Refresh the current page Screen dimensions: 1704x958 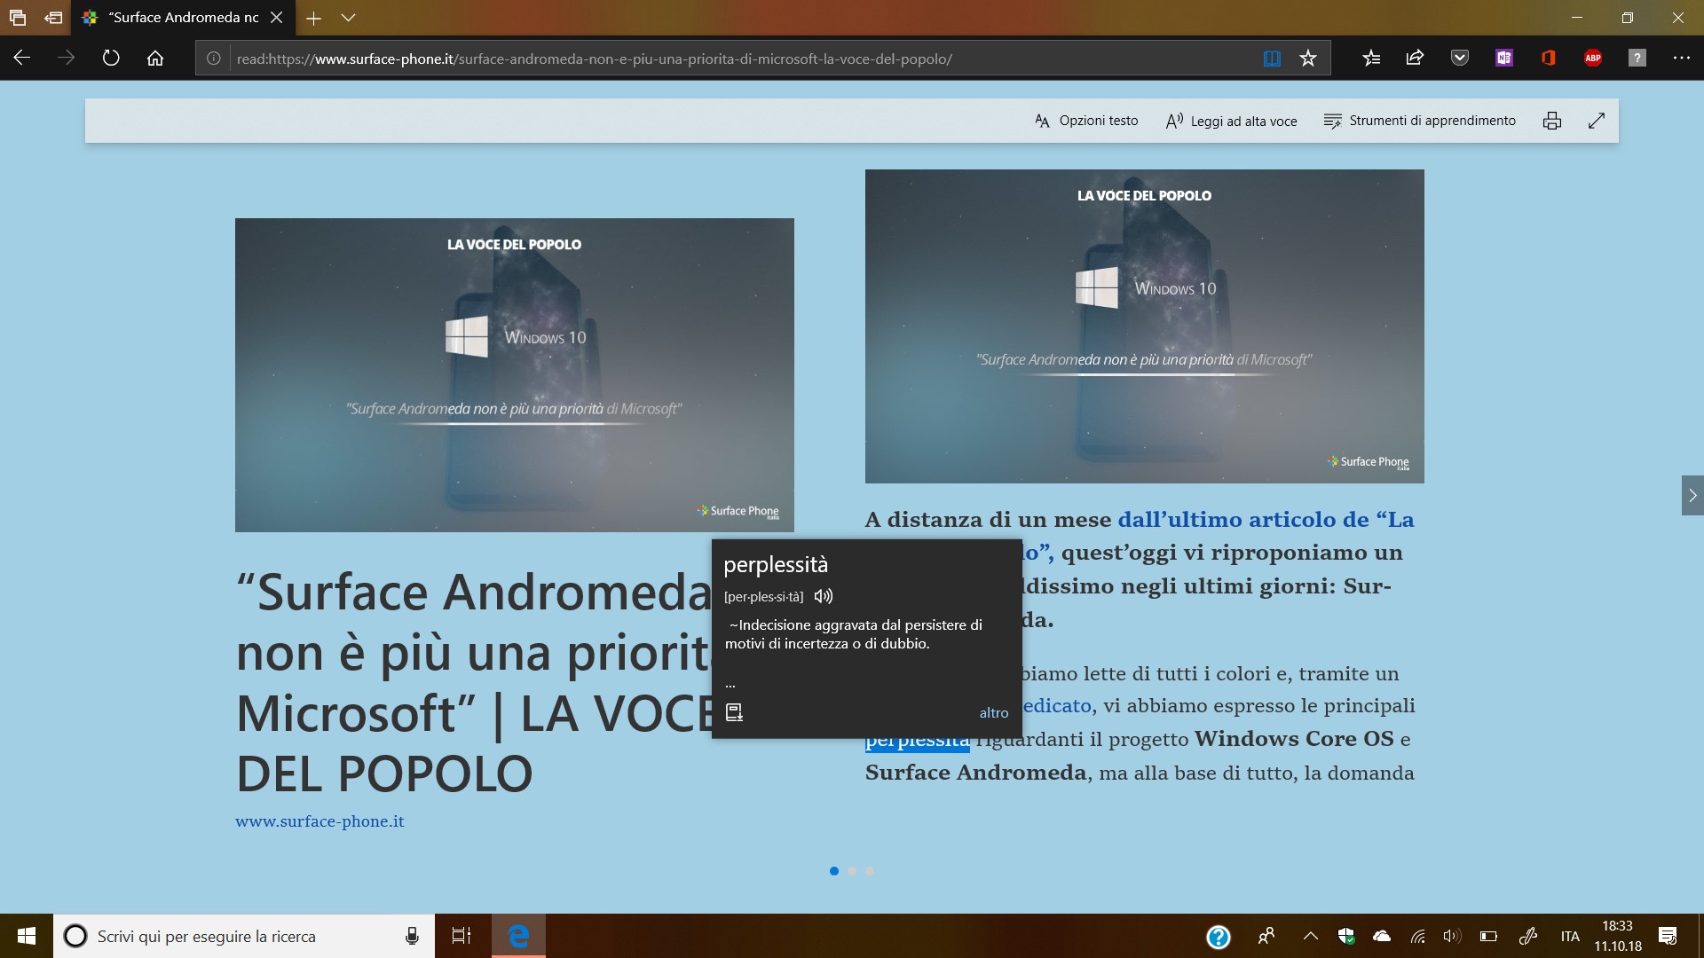111,59
